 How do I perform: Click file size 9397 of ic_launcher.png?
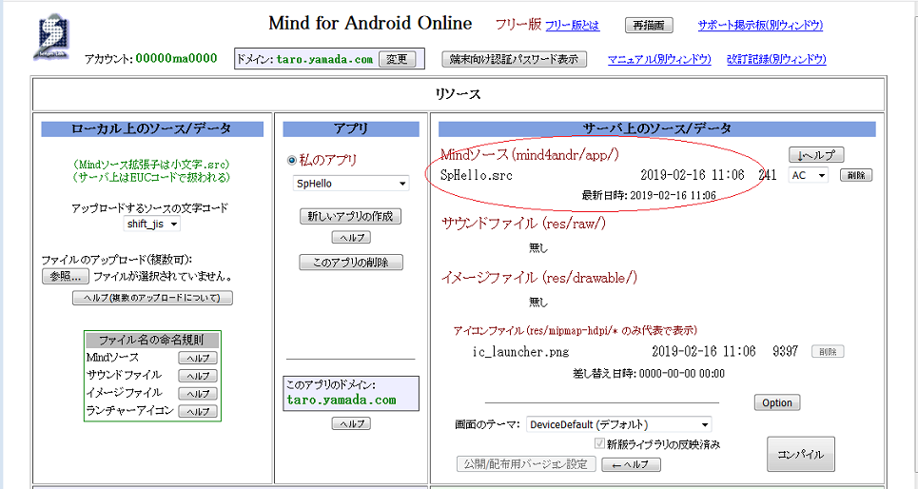coord(785,351)
